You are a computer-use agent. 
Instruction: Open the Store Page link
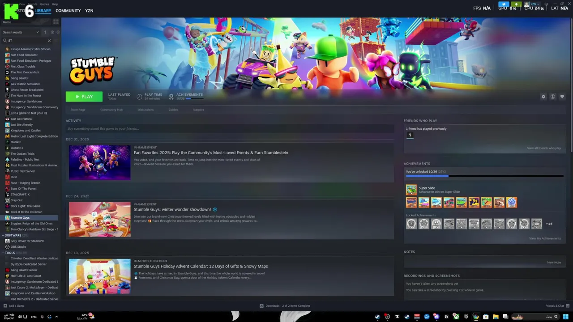point(78,110)
